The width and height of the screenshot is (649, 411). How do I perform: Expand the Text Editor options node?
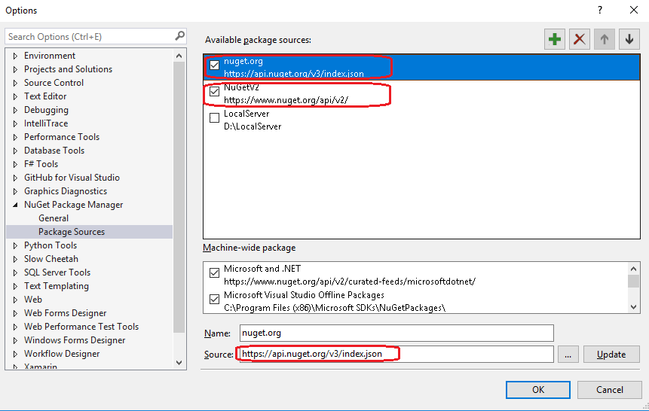pyautogui.click(x=15, y=96)
